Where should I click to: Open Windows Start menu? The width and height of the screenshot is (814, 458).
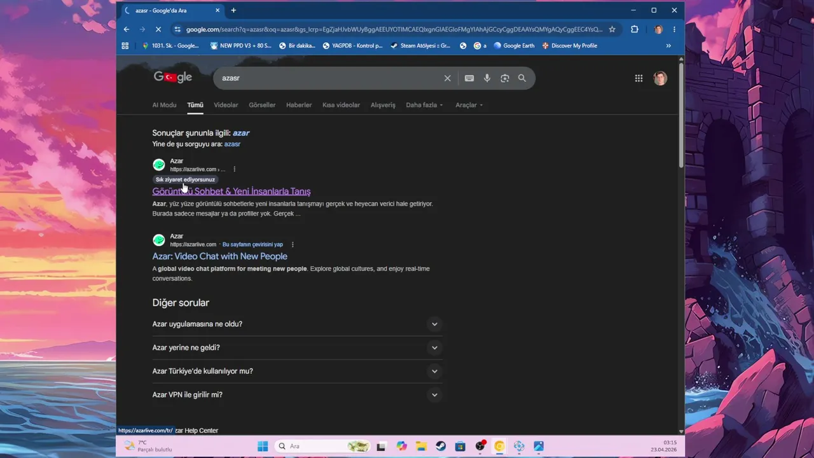click(x=263, y=447)
